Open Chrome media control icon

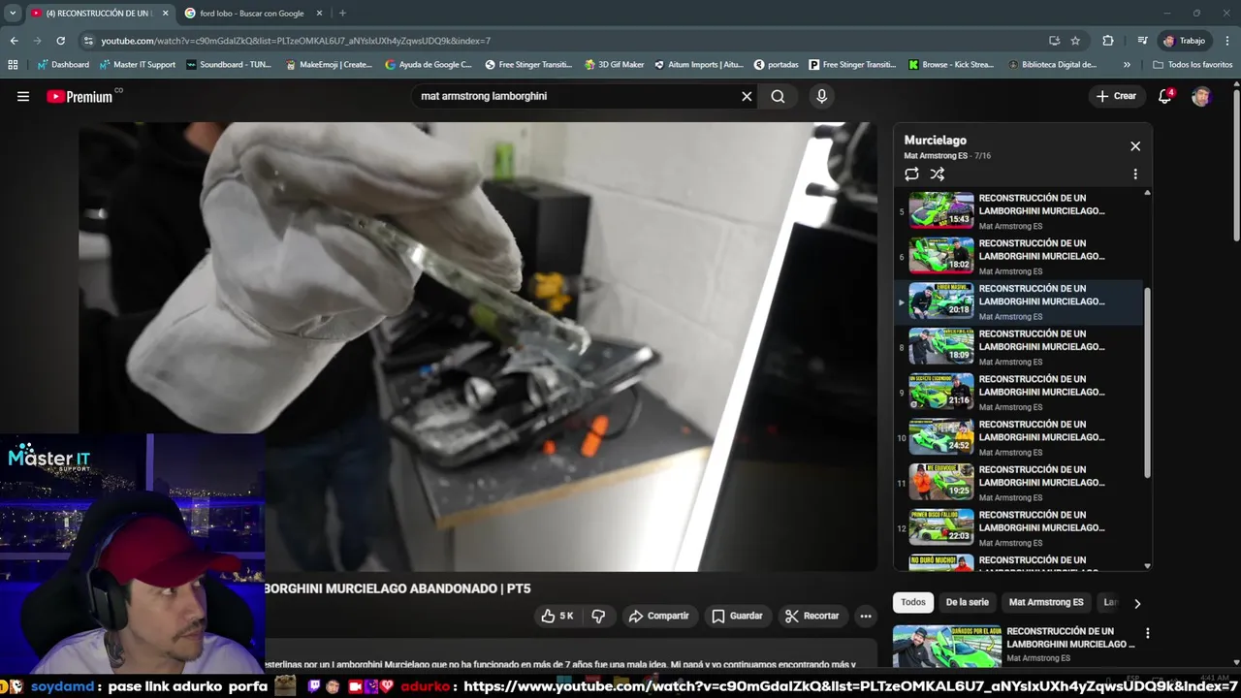click(x=1142, y=41)
